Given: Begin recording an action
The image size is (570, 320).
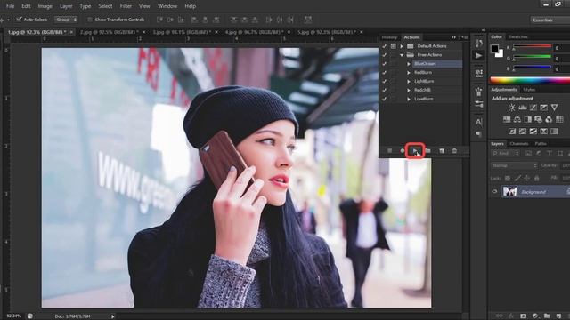Looking at the screenshot, I should 403,150.
